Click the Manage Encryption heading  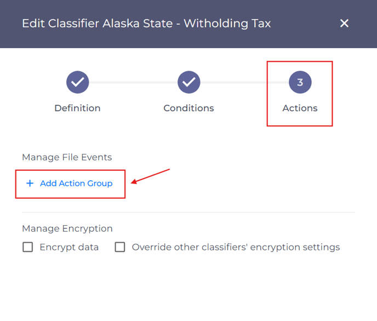(x=67, y=228)
